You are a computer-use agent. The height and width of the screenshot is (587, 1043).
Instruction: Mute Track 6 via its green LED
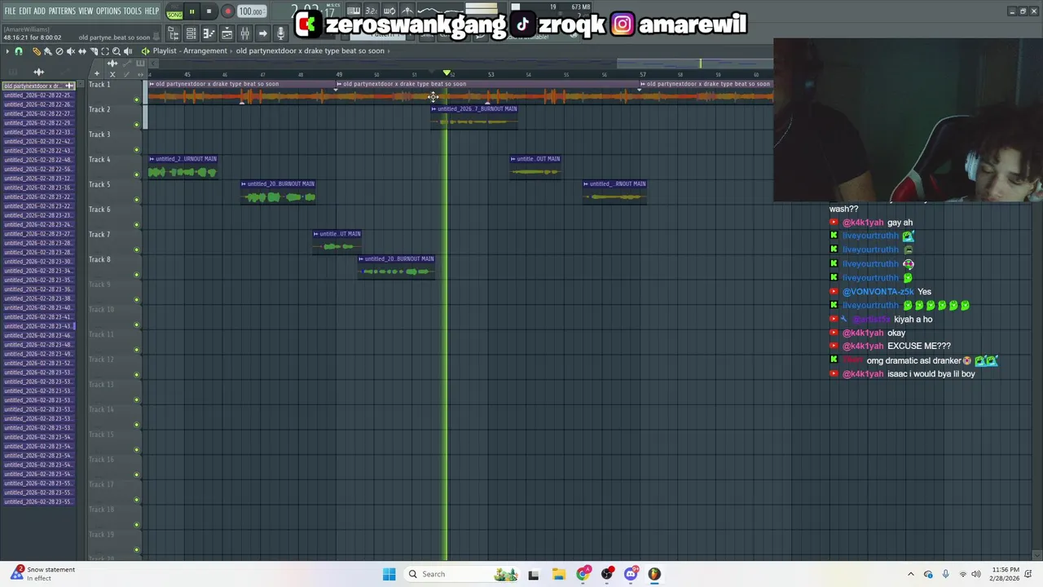pos(137,225)
